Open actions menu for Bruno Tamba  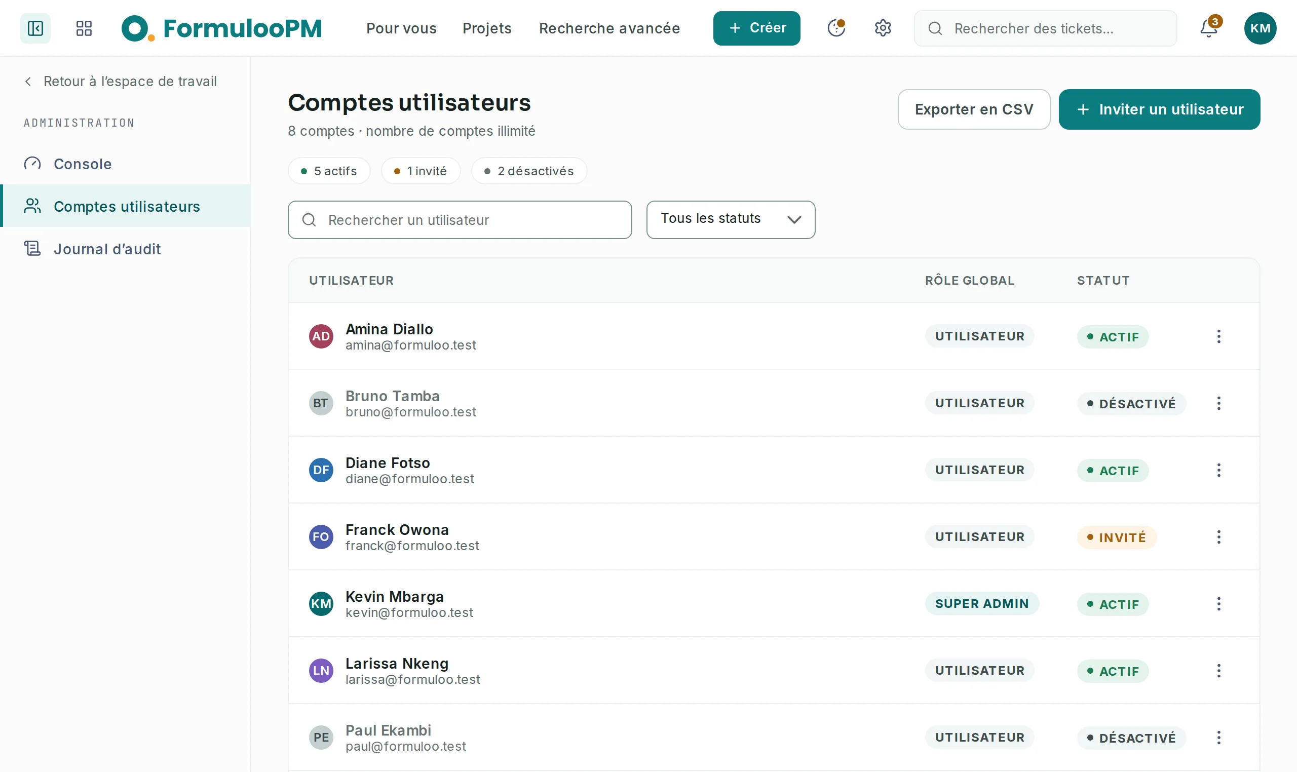pyautogui.click(x=1218, y=403)
